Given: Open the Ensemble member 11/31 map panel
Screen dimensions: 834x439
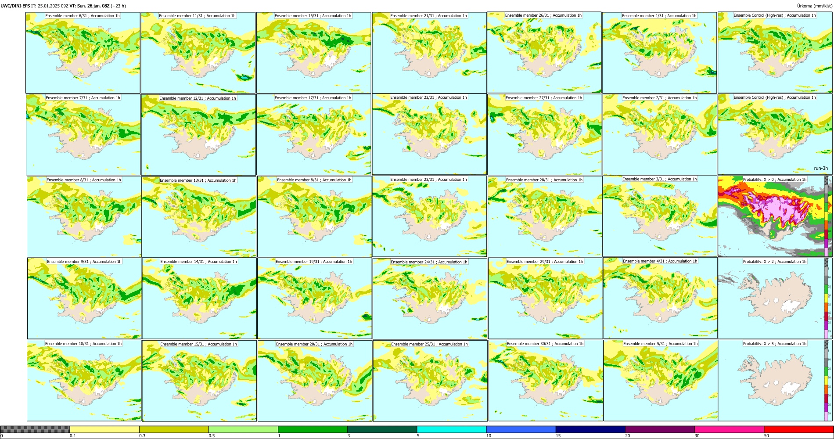Looking at the screenshot, I should tap(198, 52).
